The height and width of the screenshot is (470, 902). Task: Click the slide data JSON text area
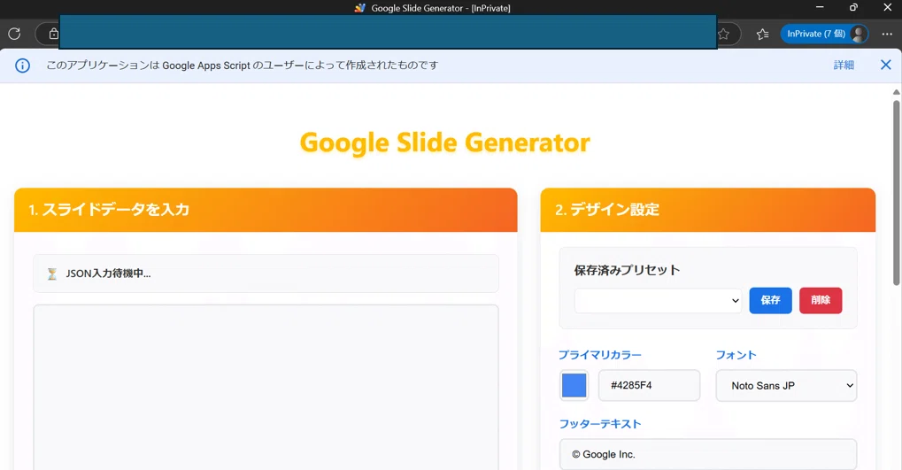(266, 387)
